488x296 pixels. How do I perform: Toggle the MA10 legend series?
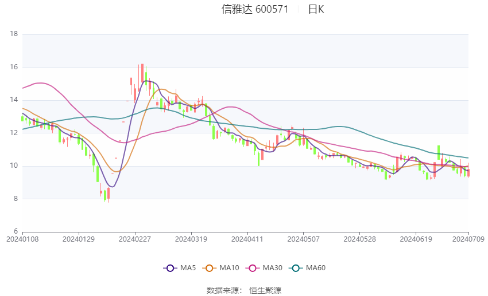pyautogui.click(x=221, y=268)
